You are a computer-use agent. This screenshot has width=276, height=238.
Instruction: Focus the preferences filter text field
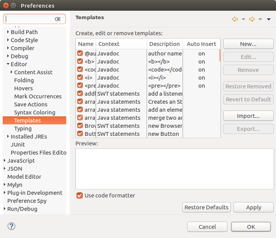(34, 19)
